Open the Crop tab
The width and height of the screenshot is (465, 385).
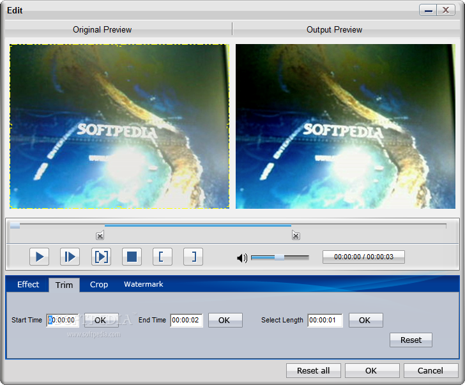pos(99,285)
